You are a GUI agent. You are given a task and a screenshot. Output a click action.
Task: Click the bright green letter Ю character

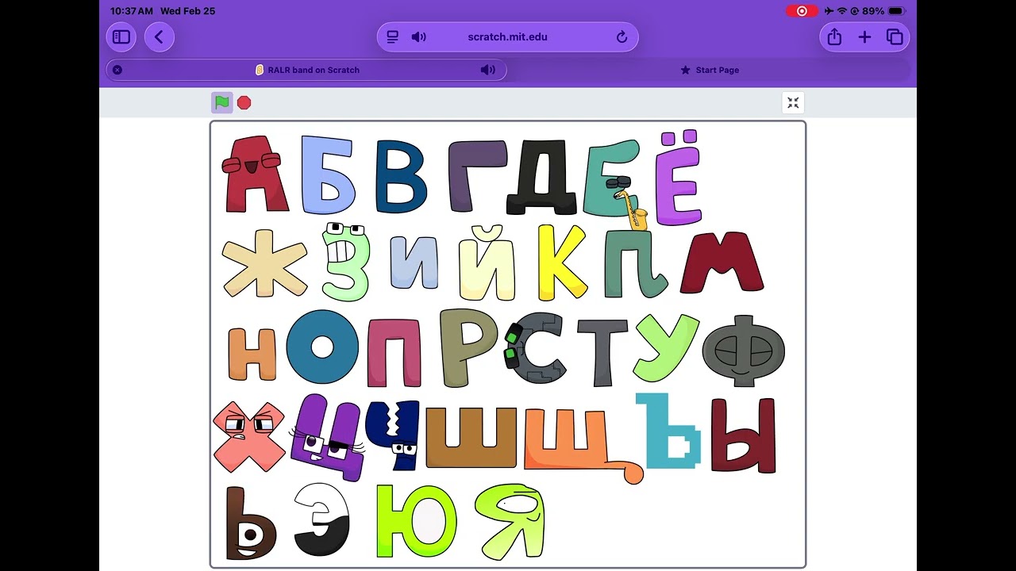pos(417,520)
